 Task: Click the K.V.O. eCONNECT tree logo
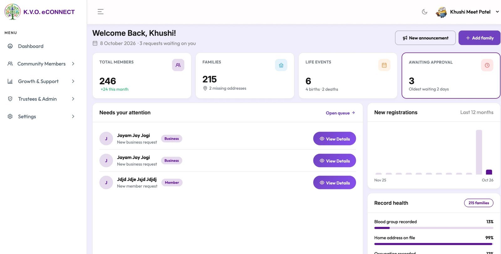[x=13, y=12]
